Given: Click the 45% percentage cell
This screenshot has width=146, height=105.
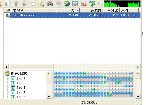Looking at the screenshot, I should pos(115,15).
